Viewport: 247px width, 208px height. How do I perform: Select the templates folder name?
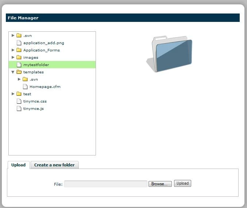(34, 72)
